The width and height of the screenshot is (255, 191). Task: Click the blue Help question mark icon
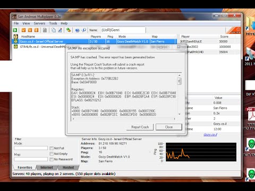77,30
